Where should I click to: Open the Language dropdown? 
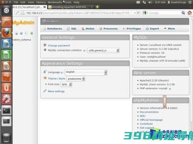pos(86,72)
